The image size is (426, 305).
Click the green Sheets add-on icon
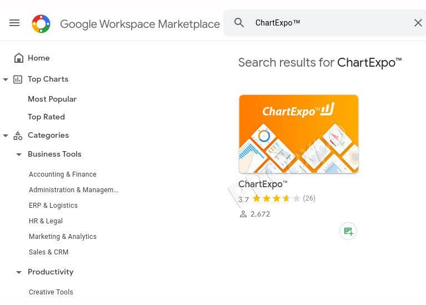(x=348, y=231)
